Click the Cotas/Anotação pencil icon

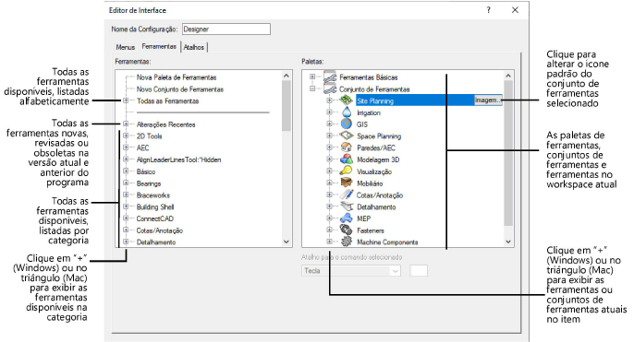tap(346, 195)
